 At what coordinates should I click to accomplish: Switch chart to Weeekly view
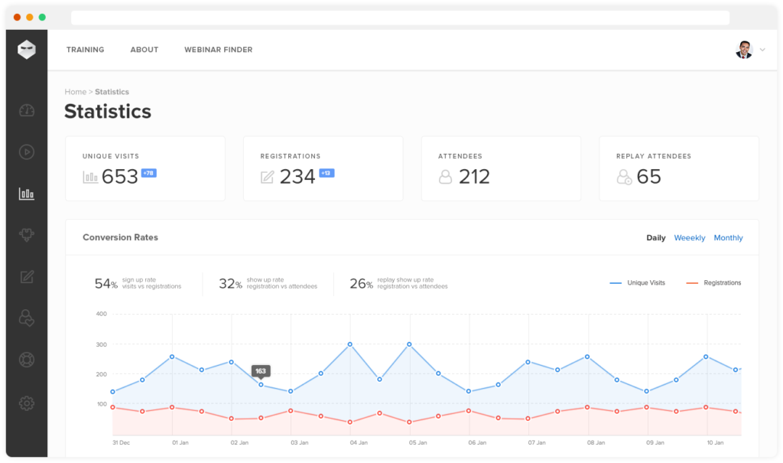[690, 237]
